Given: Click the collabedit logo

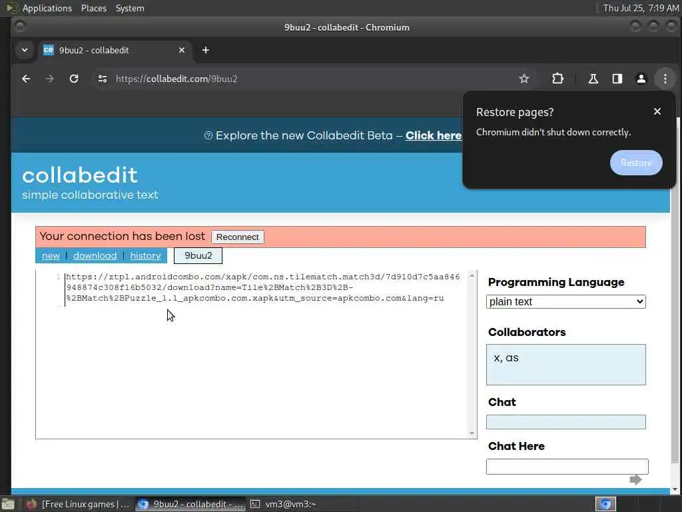Looking at the screenshot, I should pyautogui.click(x=80, y=175).
